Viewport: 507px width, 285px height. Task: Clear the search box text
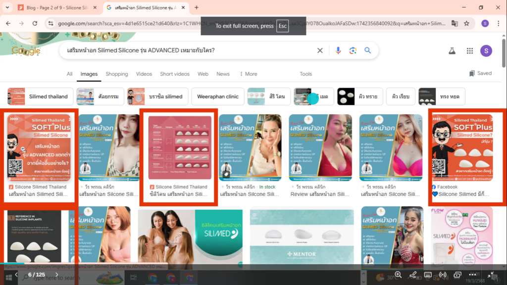(320, 50)
